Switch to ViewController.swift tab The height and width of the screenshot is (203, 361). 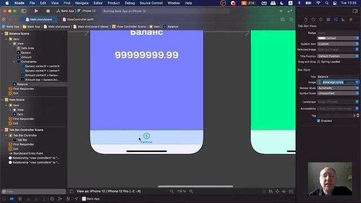click(x=78, y=19)
